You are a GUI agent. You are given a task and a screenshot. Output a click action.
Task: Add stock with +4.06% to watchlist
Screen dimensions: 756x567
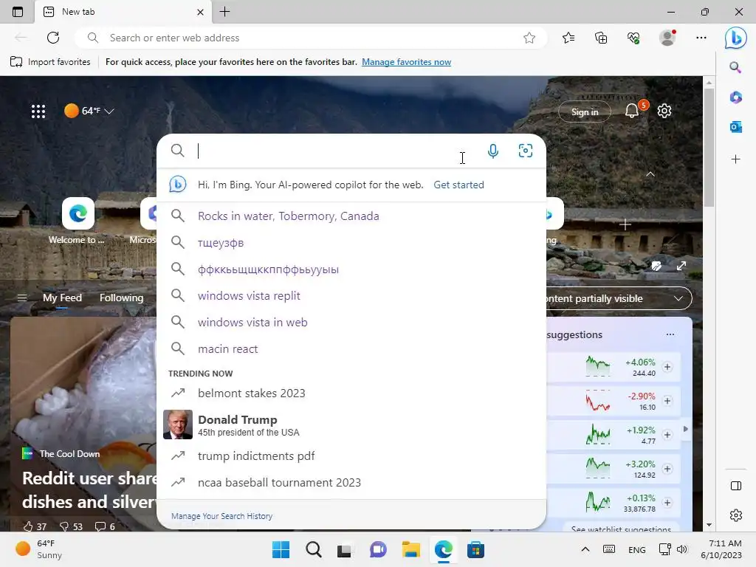(x=667, y=367)
